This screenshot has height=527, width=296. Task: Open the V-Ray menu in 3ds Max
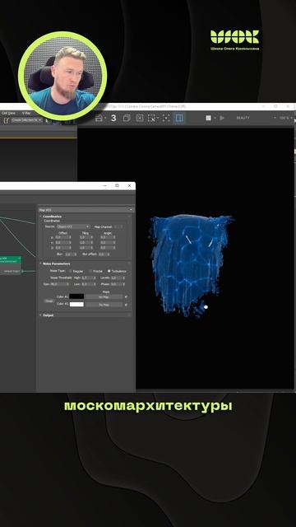tap(26, 114)
